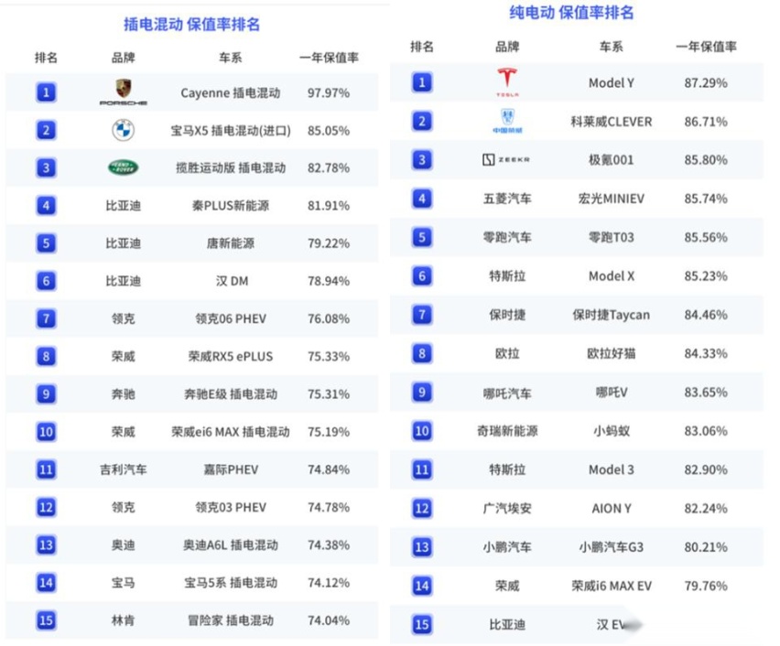The height and width of the screenshot is (646, 780).
Task: Click rank badge 15 in the 冒险家 row
Action: tap(47, 620)
